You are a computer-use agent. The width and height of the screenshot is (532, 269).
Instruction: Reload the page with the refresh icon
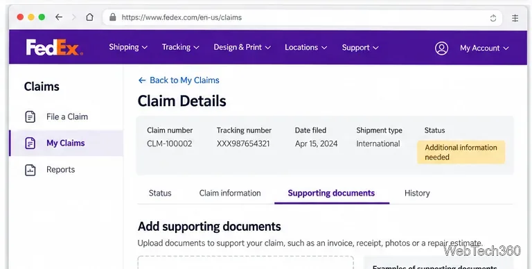[493, 18]
